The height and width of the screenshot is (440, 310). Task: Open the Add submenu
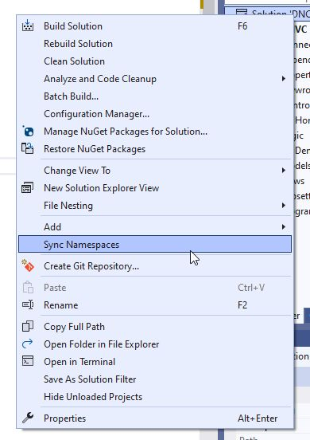coord(155,226)
